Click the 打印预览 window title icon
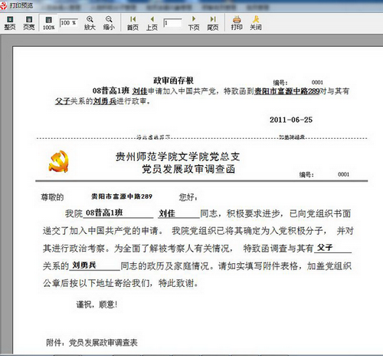This screenshot has width=383, height=356. click(x=4, y=5)
